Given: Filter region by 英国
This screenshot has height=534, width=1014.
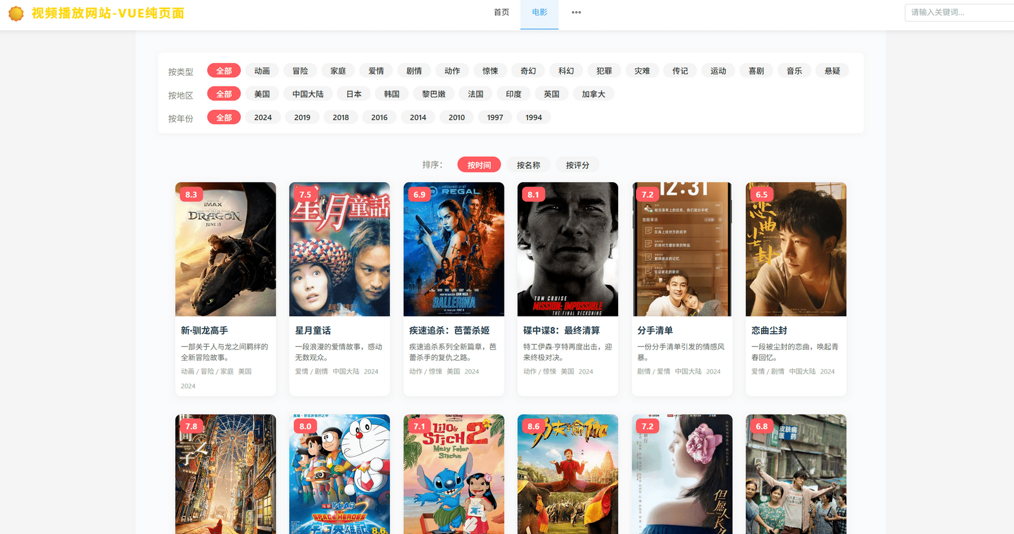Looking at the screenshot, I should point(552,94).
